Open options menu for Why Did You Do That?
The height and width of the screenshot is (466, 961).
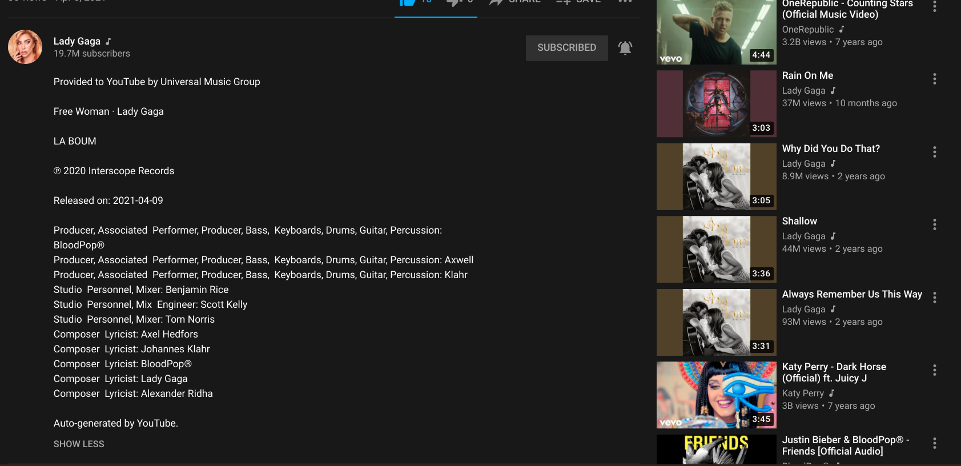pos(935,152)
